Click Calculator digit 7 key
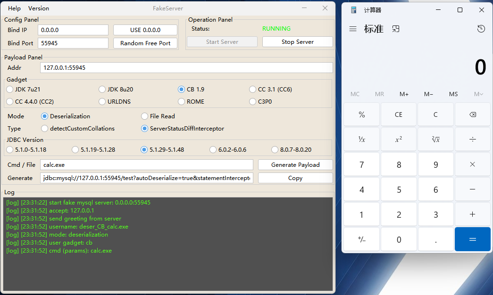 (x=361, y=164)
